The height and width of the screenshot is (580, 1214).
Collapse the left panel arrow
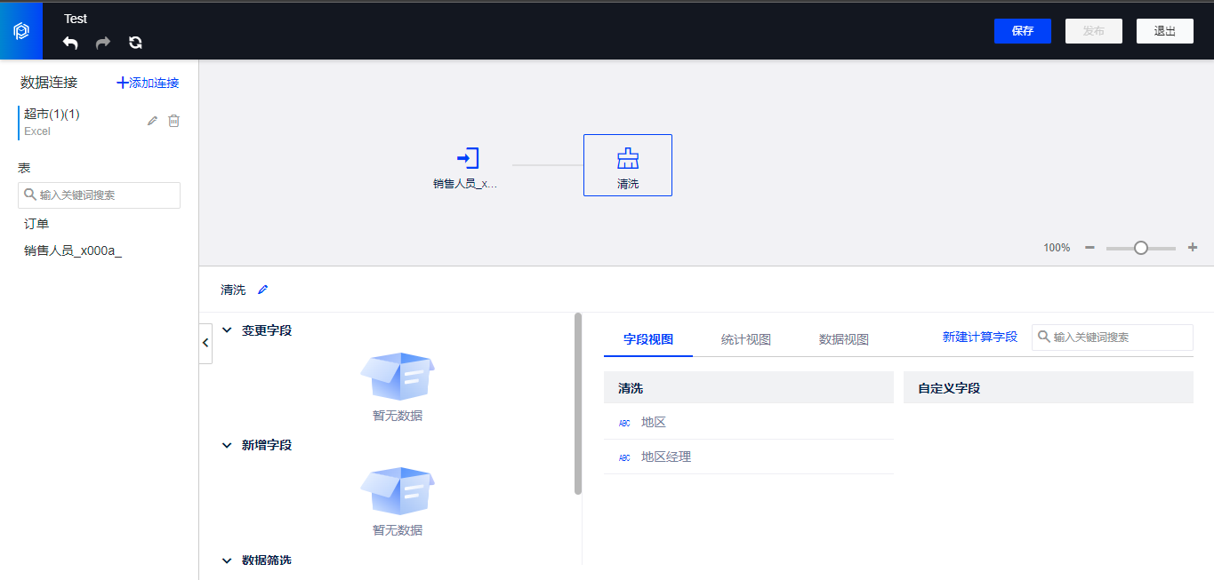pyautogui.click(x=206, y=344)
